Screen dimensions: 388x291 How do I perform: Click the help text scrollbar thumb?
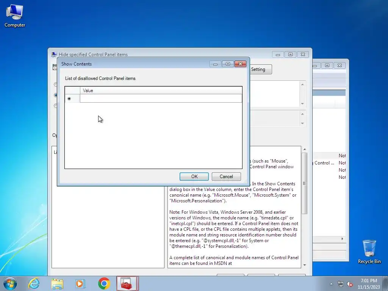(x=305, y=183)
